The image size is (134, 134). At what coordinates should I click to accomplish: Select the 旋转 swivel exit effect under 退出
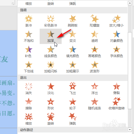[51, 119]
